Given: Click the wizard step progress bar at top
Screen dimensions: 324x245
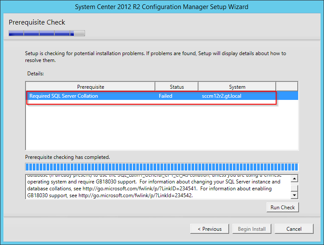Looking at the screenshot, I should (47, 33).
